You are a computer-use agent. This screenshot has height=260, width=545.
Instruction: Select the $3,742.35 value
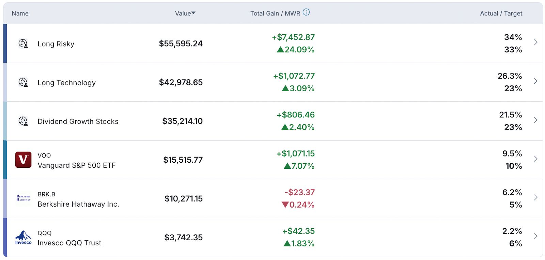point(184,238)
